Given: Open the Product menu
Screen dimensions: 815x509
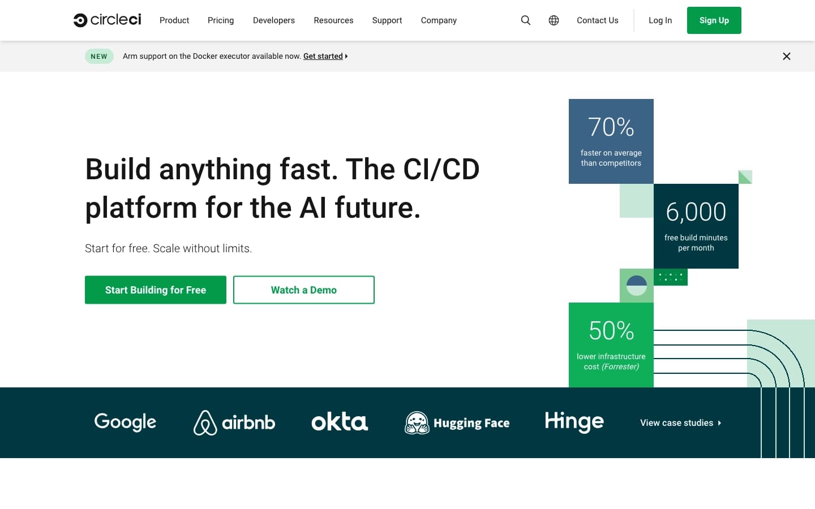Looking at the screenshot, I should 174,20.
